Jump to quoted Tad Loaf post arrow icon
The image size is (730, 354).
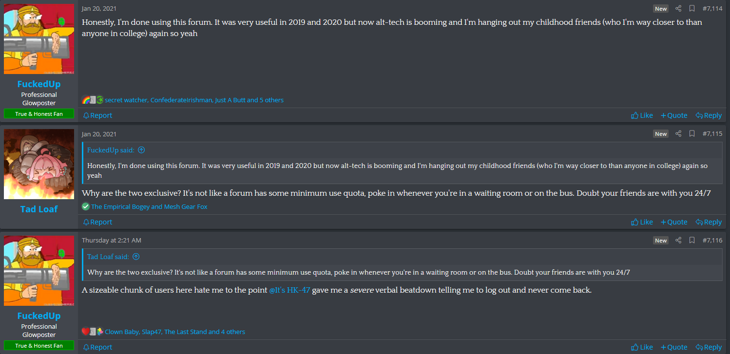click(x=136, y=257)
